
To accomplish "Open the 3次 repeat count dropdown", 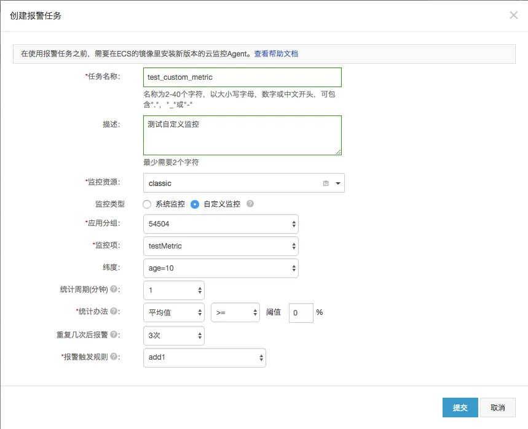I will coord(174,336).
